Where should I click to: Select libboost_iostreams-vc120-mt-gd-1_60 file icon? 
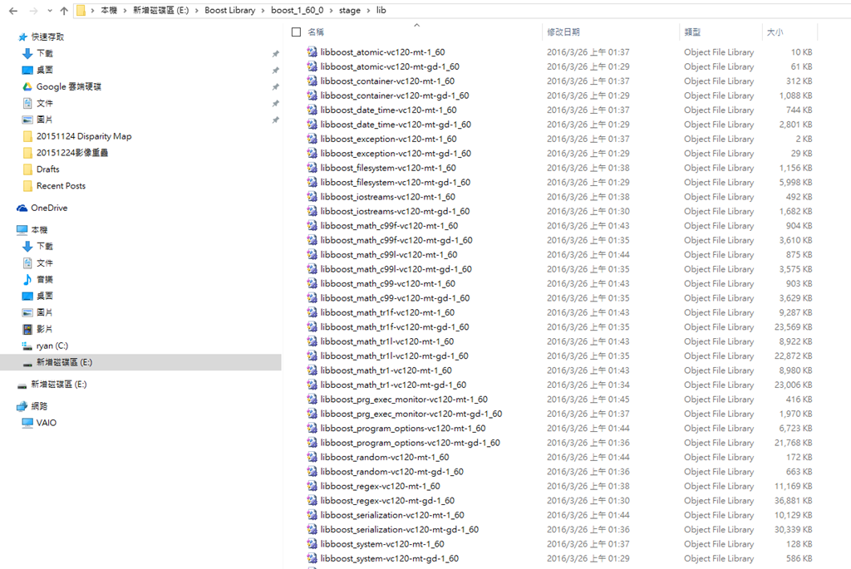pyautogui.click(x=312, y=212)
